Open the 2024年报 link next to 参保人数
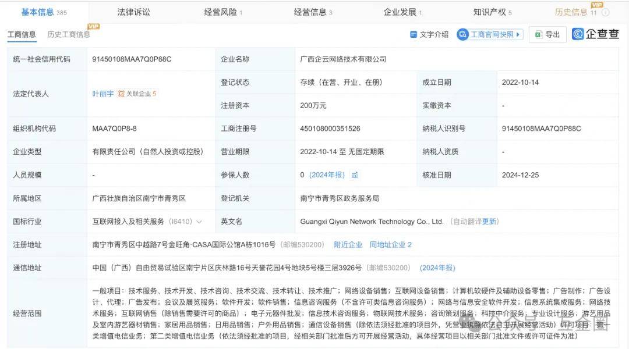Viewport: 629px width, 349px height. pos(327,175)
